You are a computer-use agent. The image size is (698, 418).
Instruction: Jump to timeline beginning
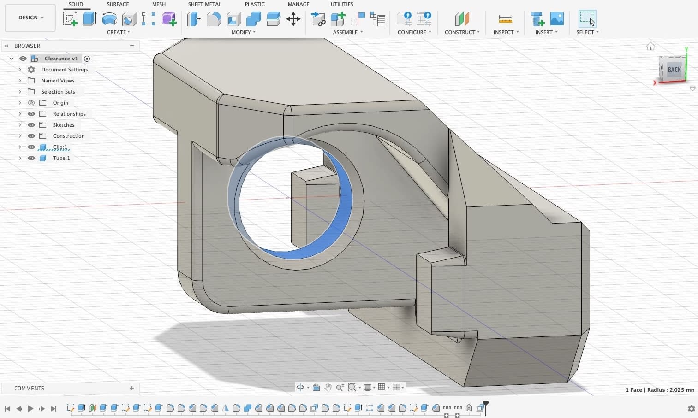pyautogui.click(x=7, y=408)
